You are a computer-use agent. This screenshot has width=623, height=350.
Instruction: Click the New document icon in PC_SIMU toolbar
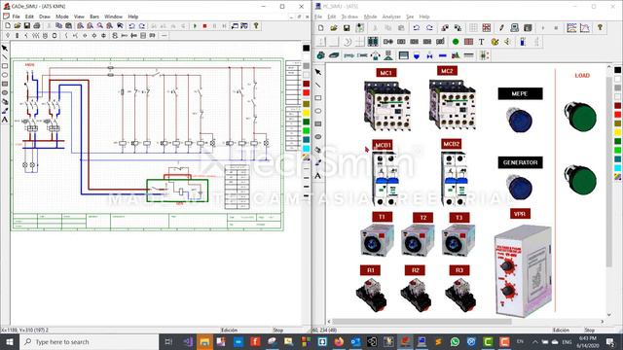click(320, 28)
